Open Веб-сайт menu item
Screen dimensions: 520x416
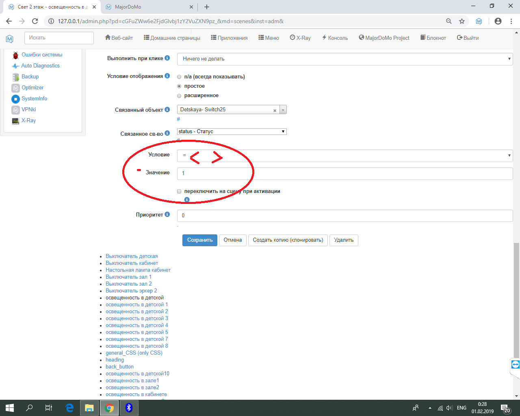coord(119,38)
